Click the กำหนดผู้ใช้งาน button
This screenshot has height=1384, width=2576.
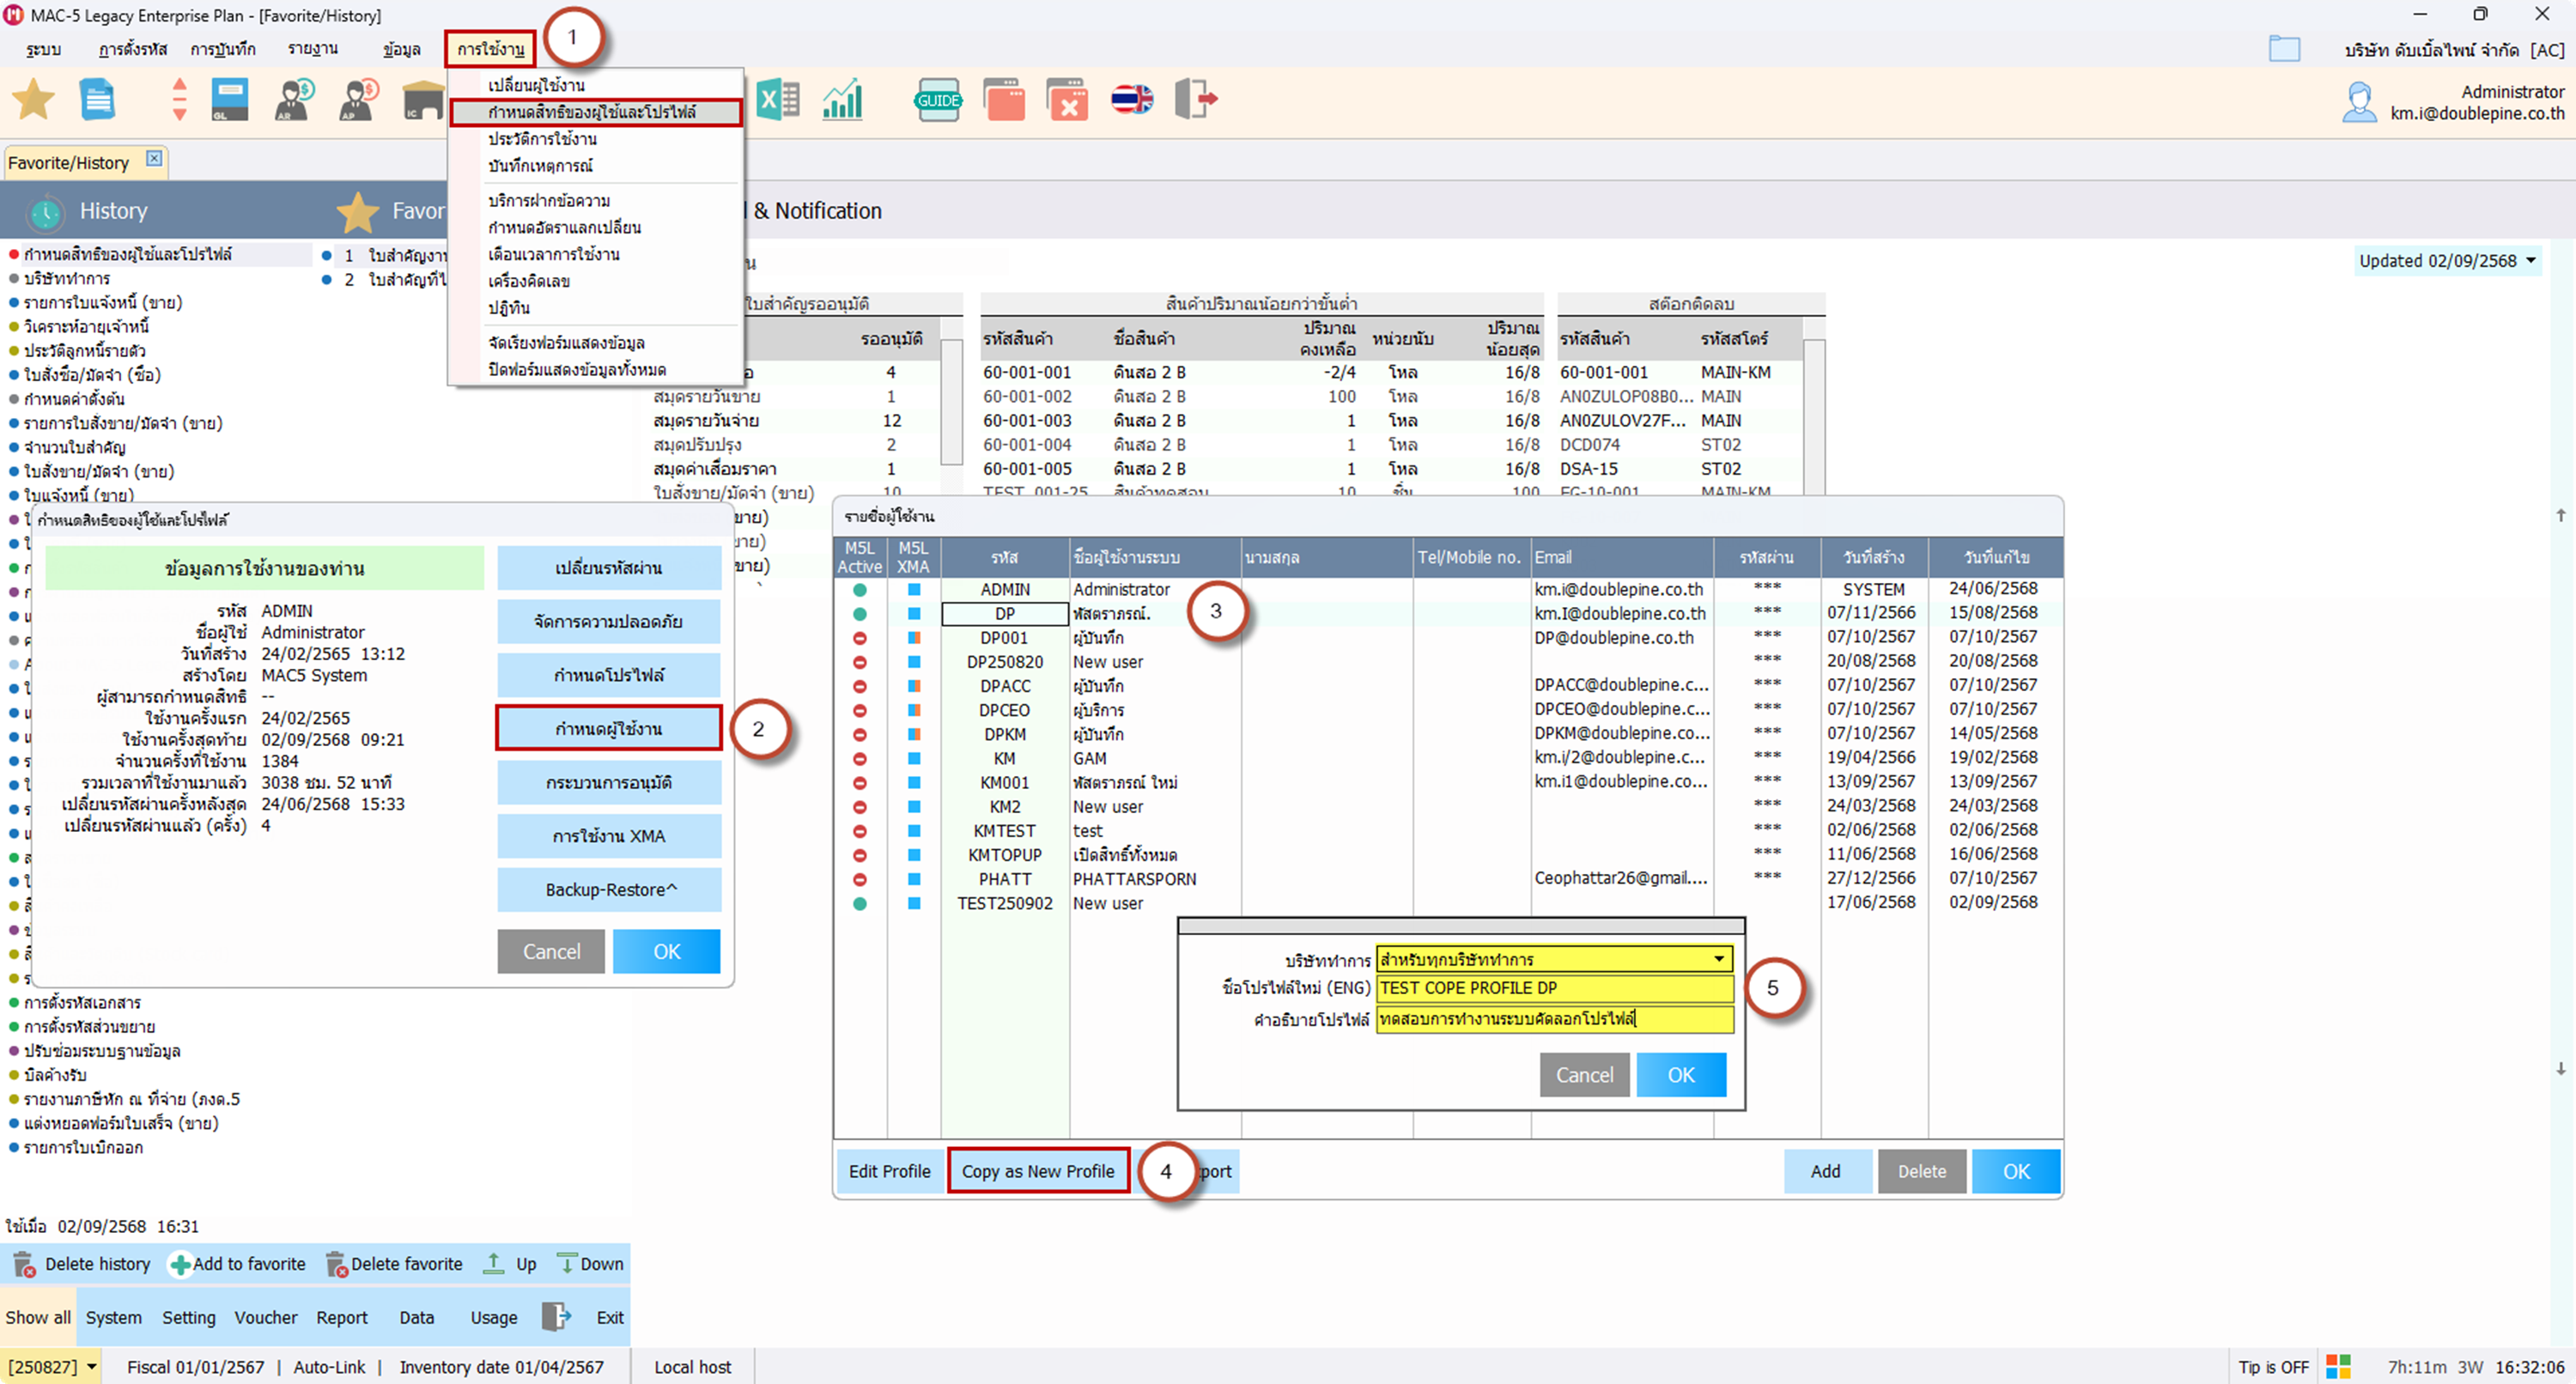(x=608, y=729)
